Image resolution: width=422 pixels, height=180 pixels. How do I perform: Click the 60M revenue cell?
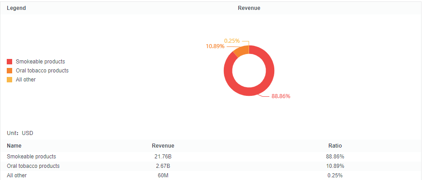pyautogui.click(x=163, y=175)
